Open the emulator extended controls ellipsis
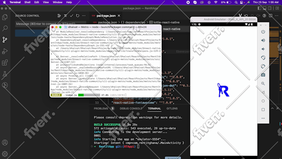 pos(263,118)
